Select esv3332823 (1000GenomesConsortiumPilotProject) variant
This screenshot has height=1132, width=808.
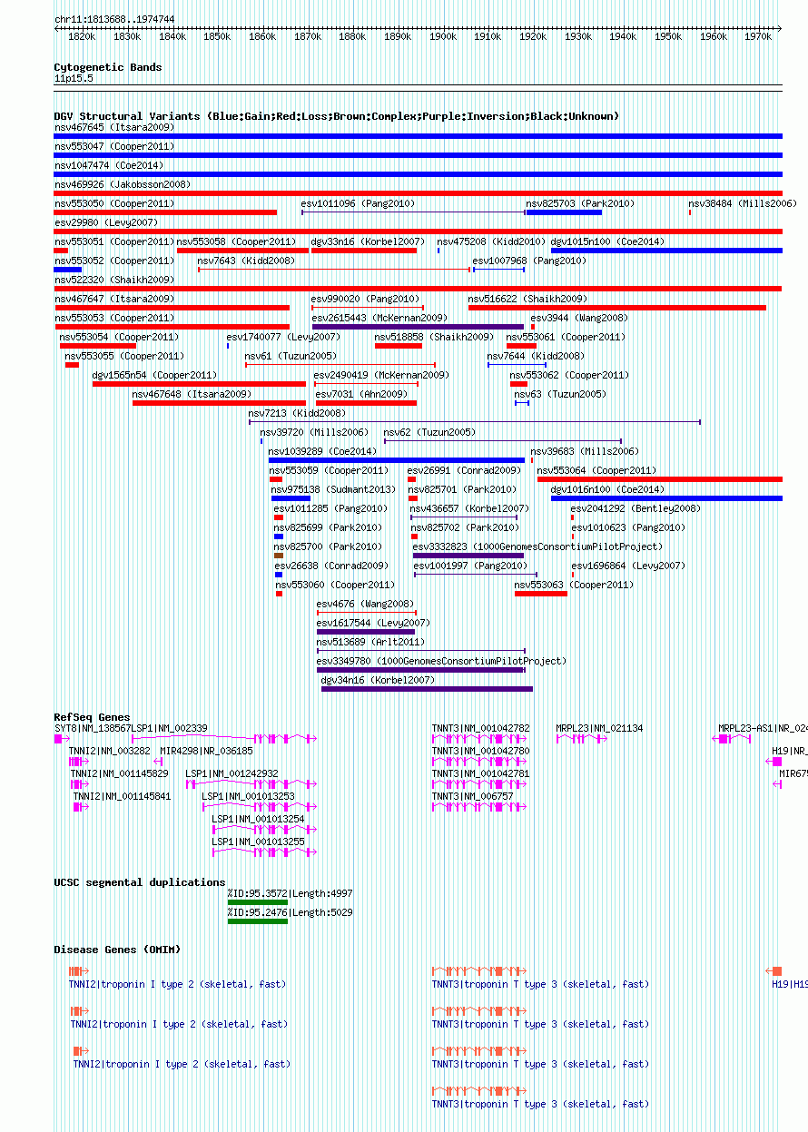(x=537, y=546)
